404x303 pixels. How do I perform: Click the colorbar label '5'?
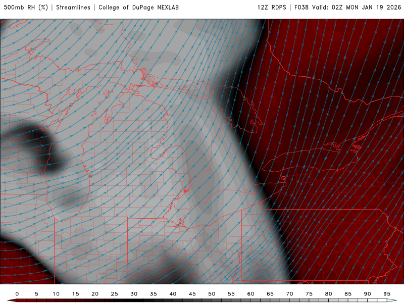pos(36,294)
